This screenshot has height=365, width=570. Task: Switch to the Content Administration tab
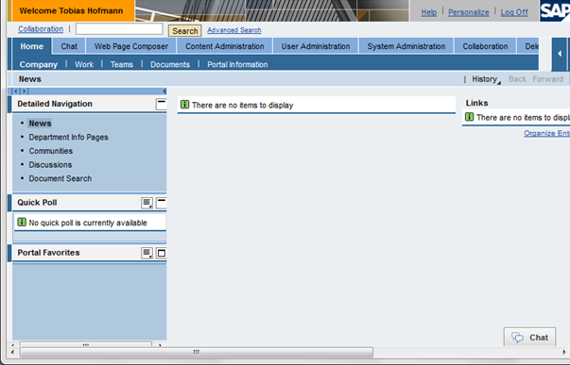[x=225, y=46]
